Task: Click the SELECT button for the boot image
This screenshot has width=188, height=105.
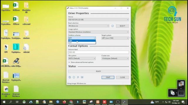Action: tap(122, 26)
